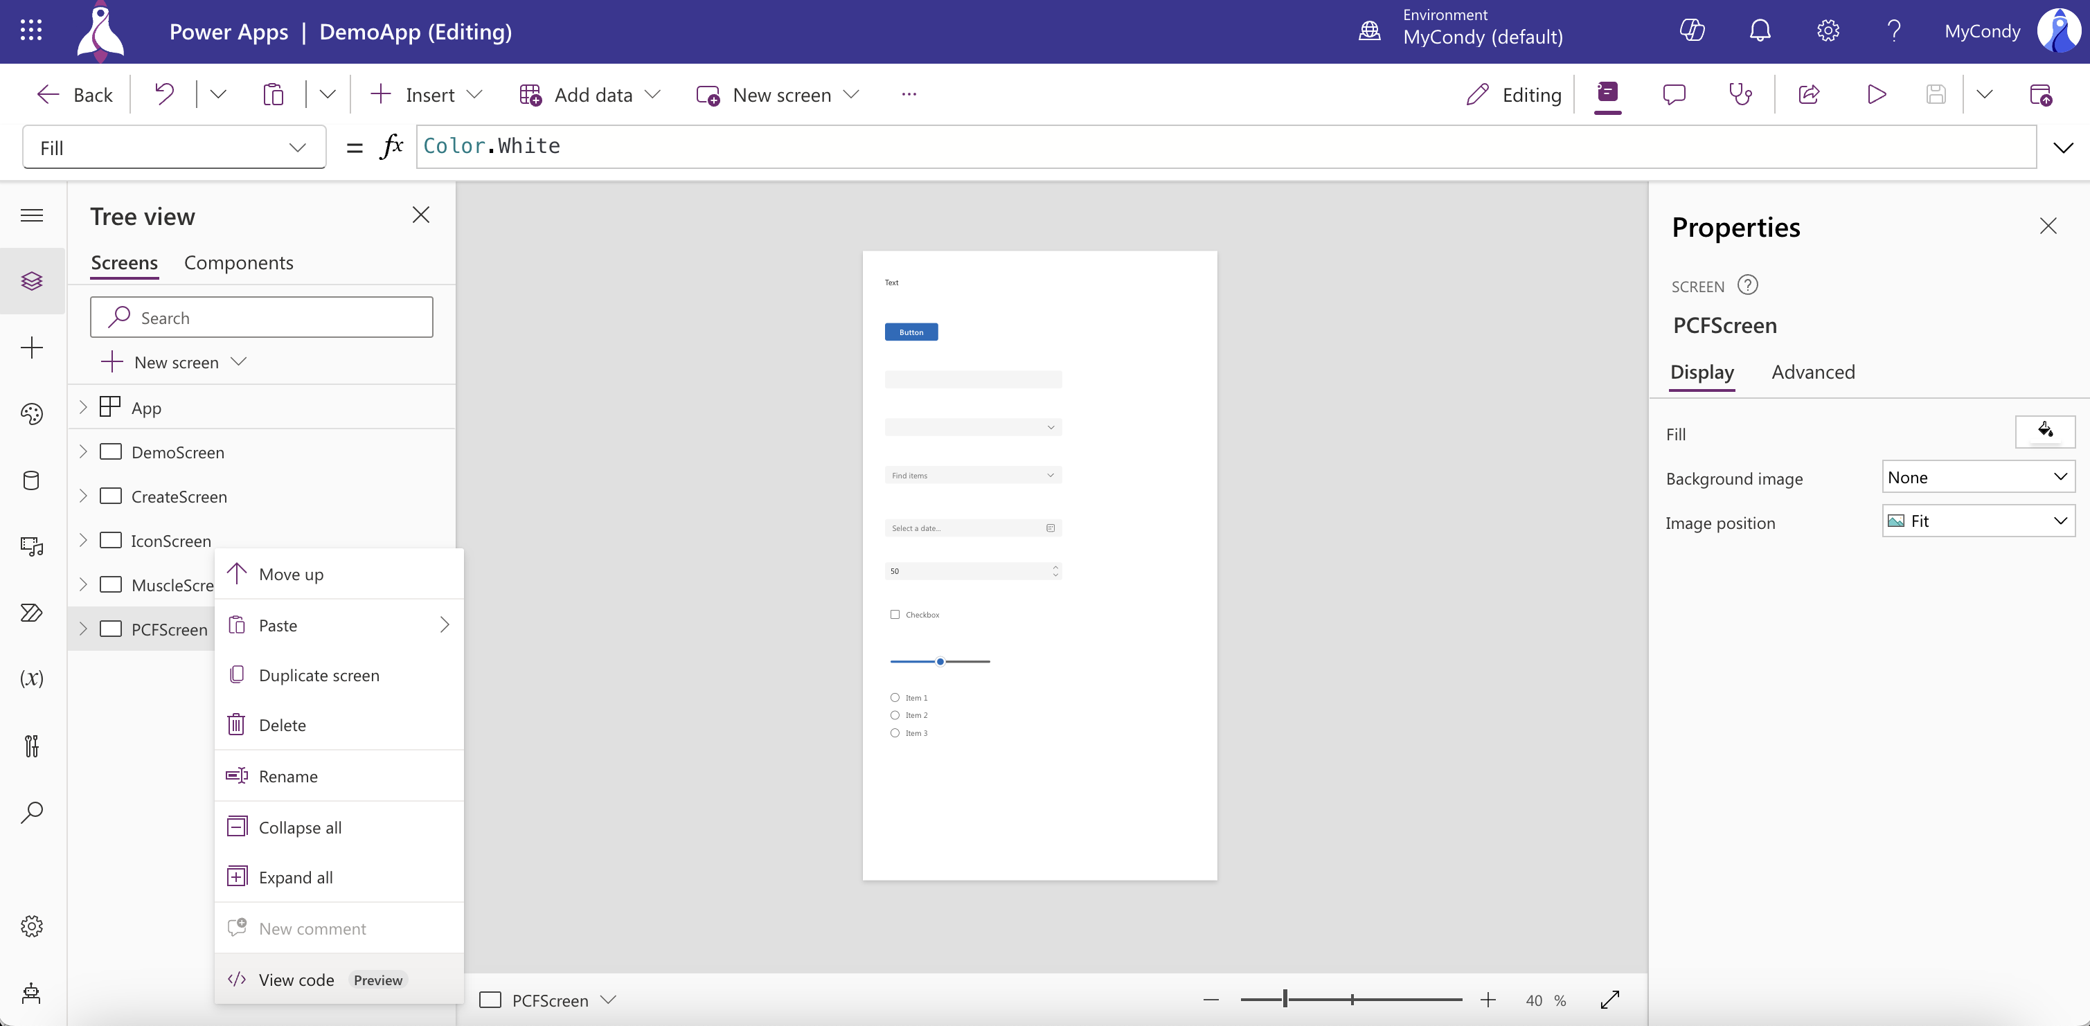Choose Duplicate screen from context menu
This screenshot has height=1026, width=2090.
tap(319, 675)
